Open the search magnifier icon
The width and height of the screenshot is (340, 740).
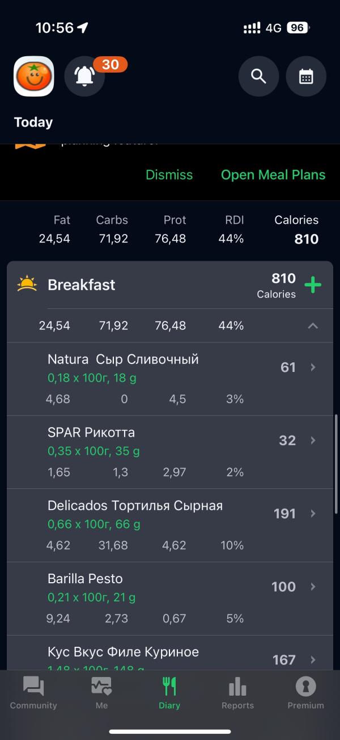(x=258, y=76)
